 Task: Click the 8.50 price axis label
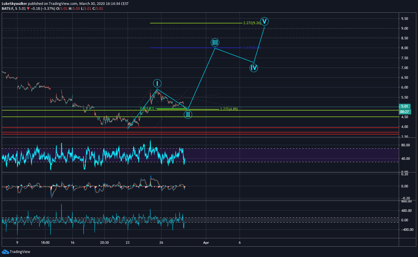tap(405, 38)
